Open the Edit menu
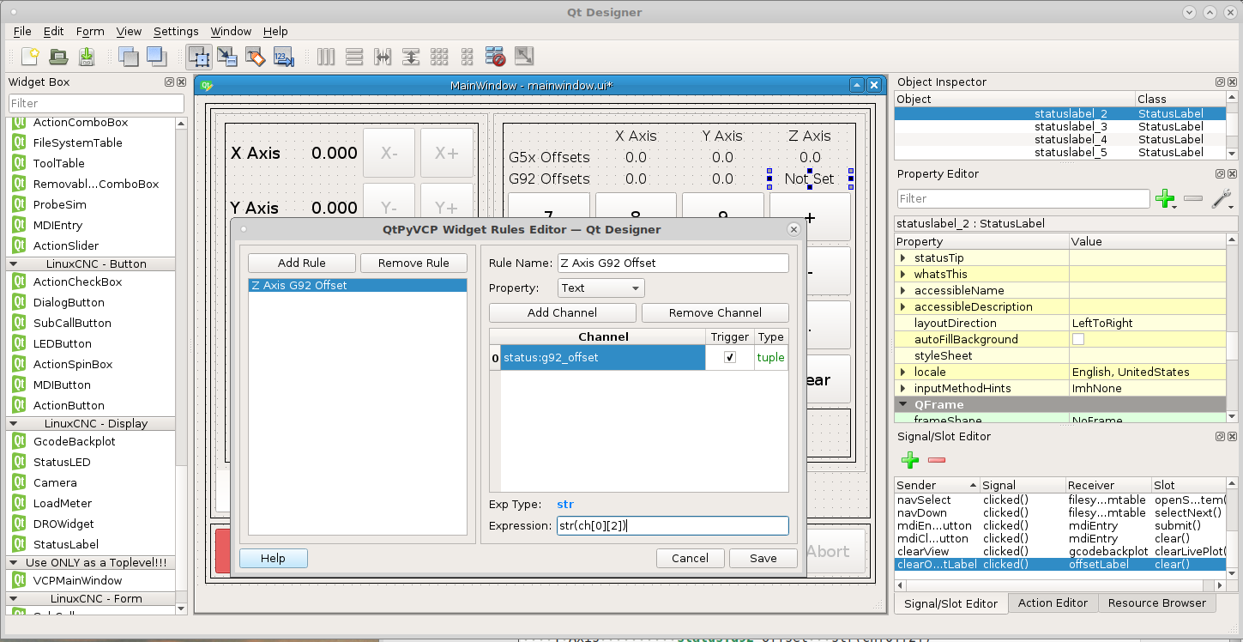This screenshot has height=642, width=1243. (x=54, y=31)
